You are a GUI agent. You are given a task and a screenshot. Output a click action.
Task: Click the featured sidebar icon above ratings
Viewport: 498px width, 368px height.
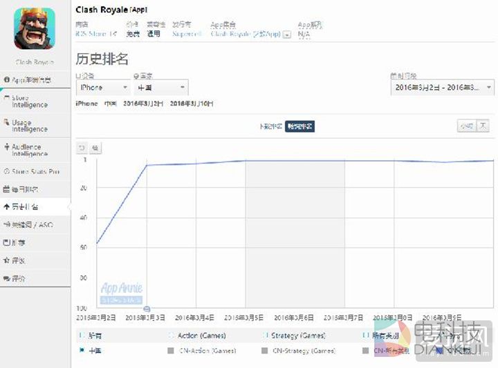coord(6,243)
